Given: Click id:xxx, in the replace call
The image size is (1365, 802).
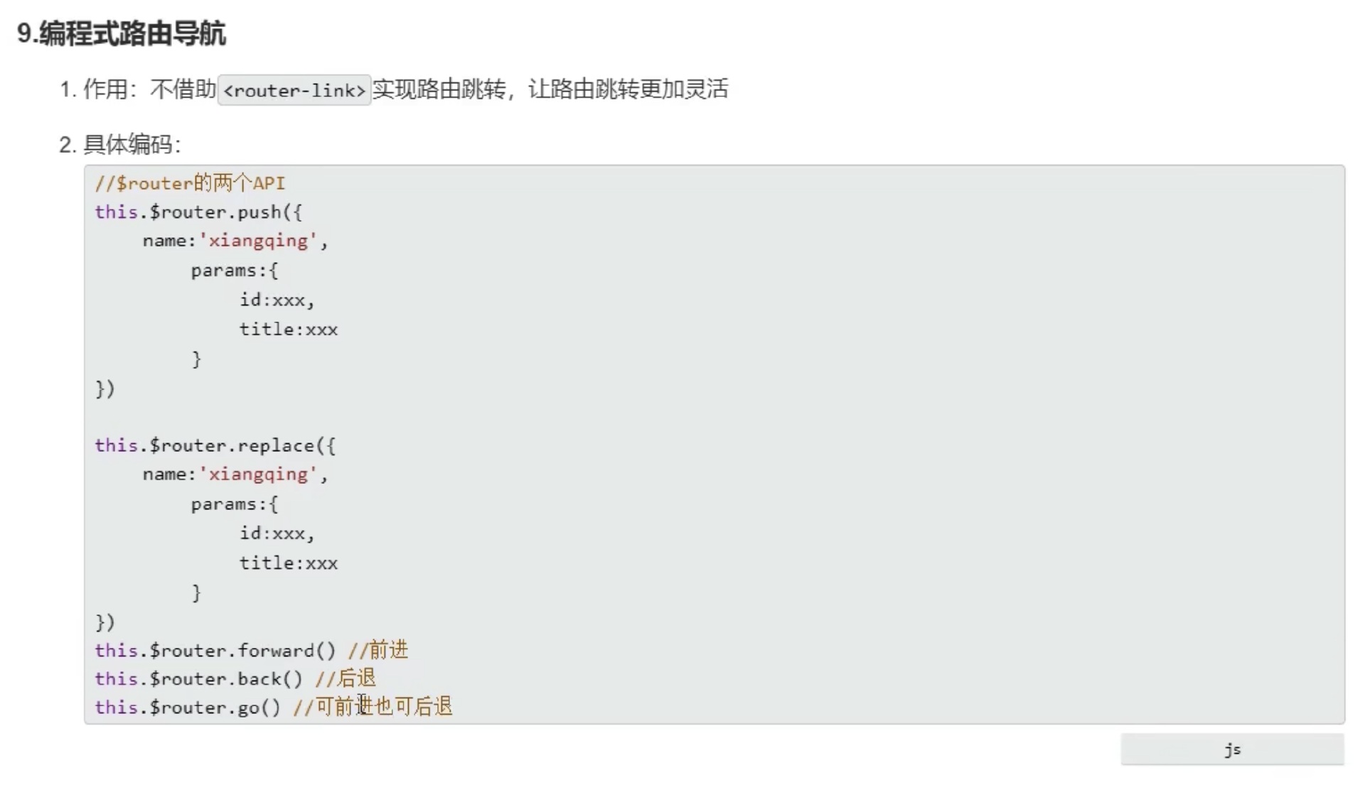Looking at the screenshot, I should (x=277, y=533).
